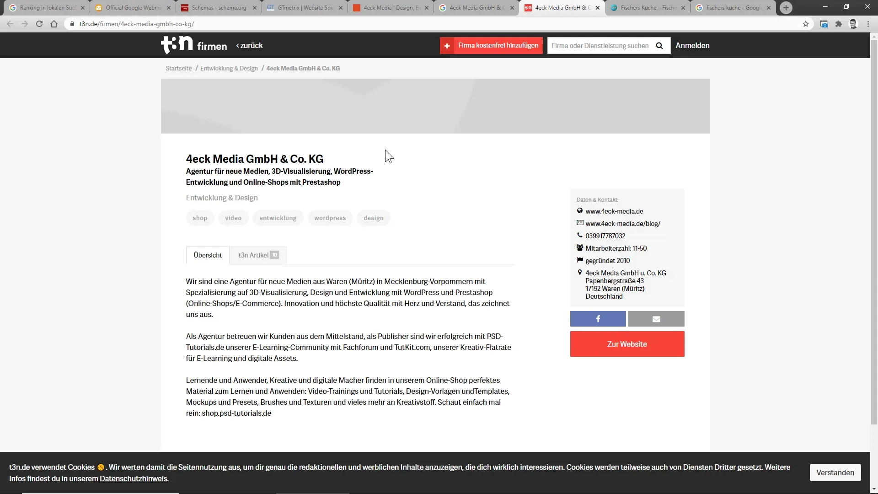Open a new browser tab

786,8
